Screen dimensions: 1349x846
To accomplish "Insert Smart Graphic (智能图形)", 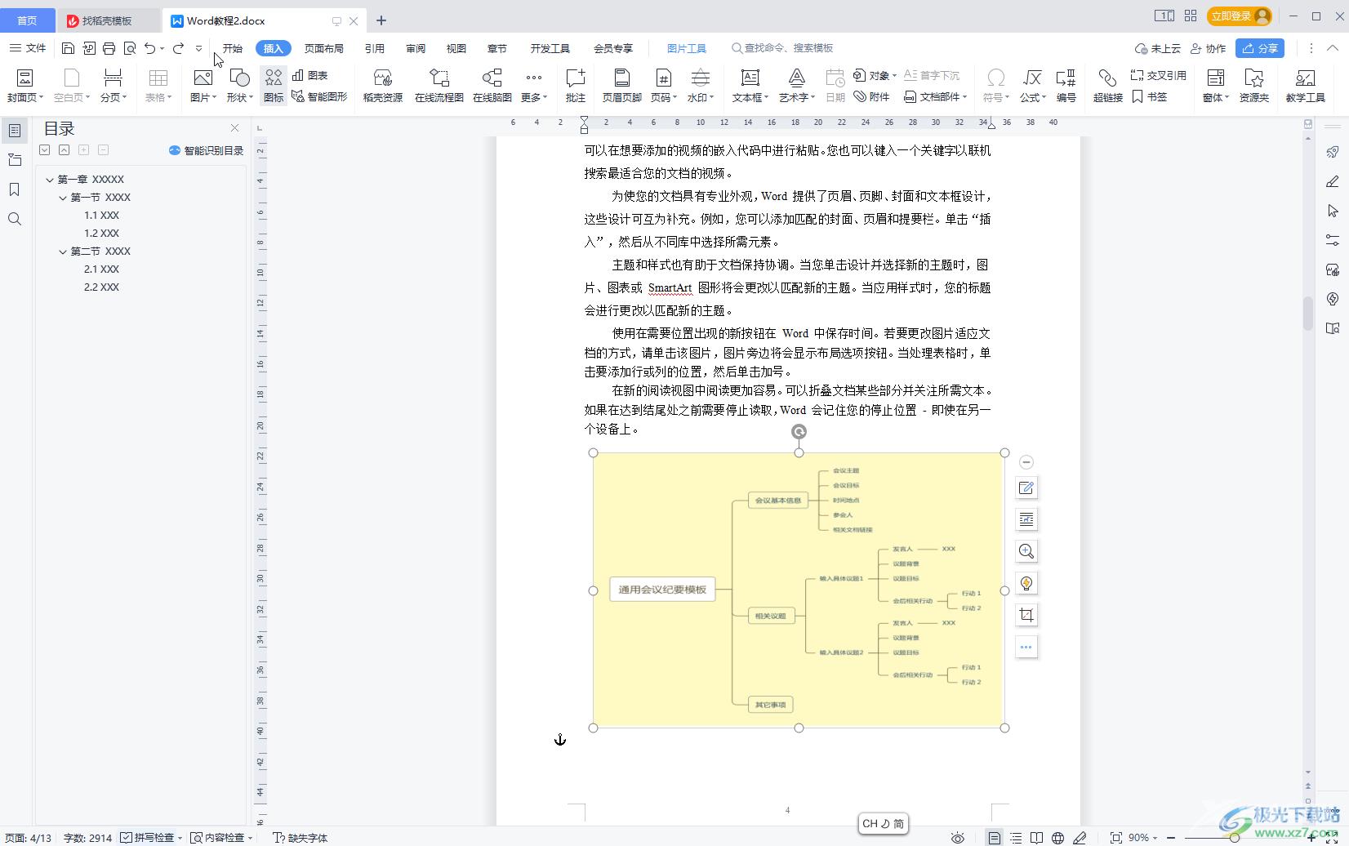I will (x=319, y=96).
